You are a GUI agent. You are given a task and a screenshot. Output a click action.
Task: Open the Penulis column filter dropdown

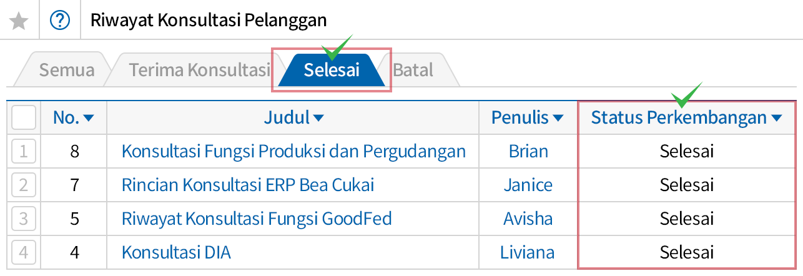(x=558, y=117)
